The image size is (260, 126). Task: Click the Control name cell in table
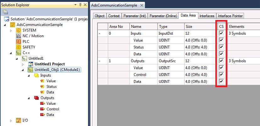[144, 75]
